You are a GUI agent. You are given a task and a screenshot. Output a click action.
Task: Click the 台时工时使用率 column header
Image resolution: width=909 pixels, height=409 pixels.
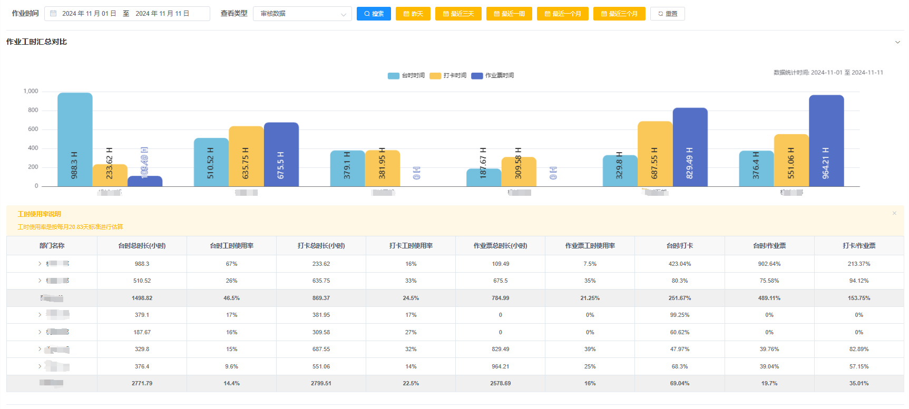[231, 246]
